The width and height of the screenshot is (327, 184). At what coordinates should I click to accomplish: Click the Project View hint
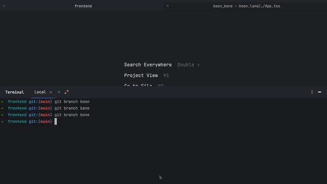(141, 76)
